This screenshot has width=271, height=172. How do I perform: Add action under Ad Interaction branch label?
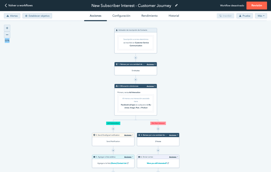[x=113, y=129]
